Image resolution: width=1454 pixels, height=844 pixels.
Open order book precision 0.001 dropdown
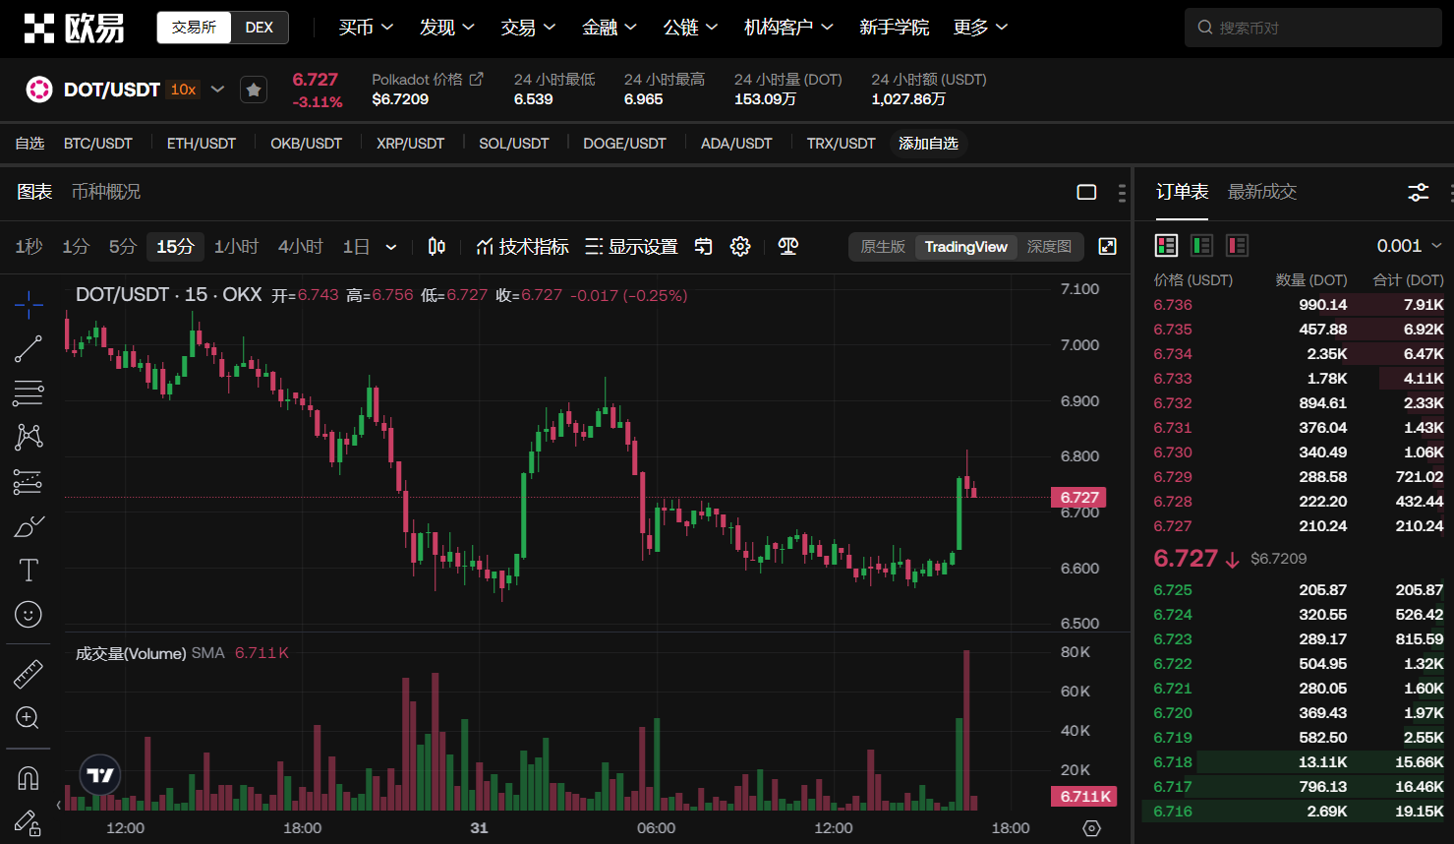tap(1409, 246)
